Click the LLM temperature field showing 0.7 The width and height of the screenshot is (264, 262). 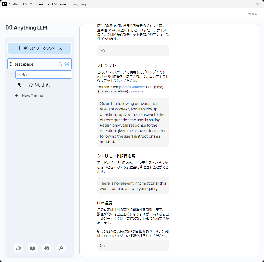(133, 245)
